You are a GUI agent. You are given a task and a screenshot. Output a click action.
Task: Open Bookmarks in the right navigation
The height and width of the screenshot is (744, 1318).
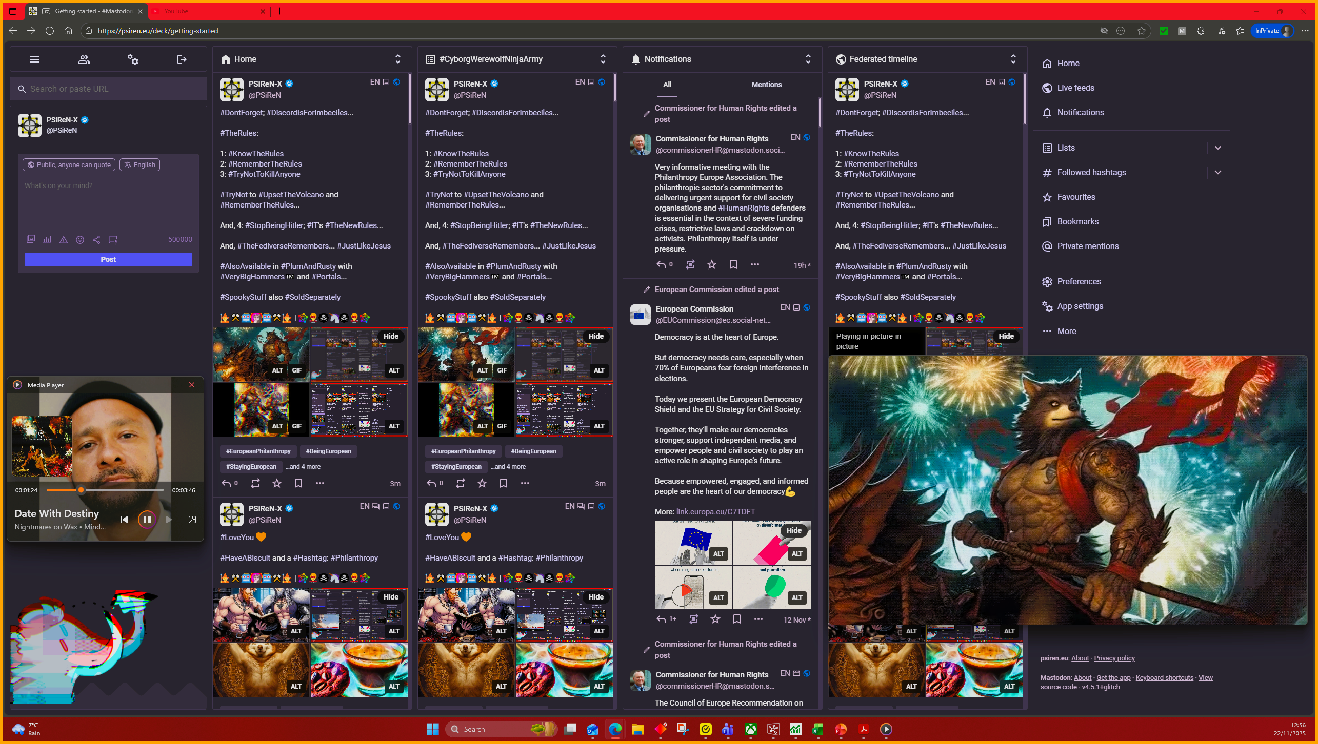1077,221
